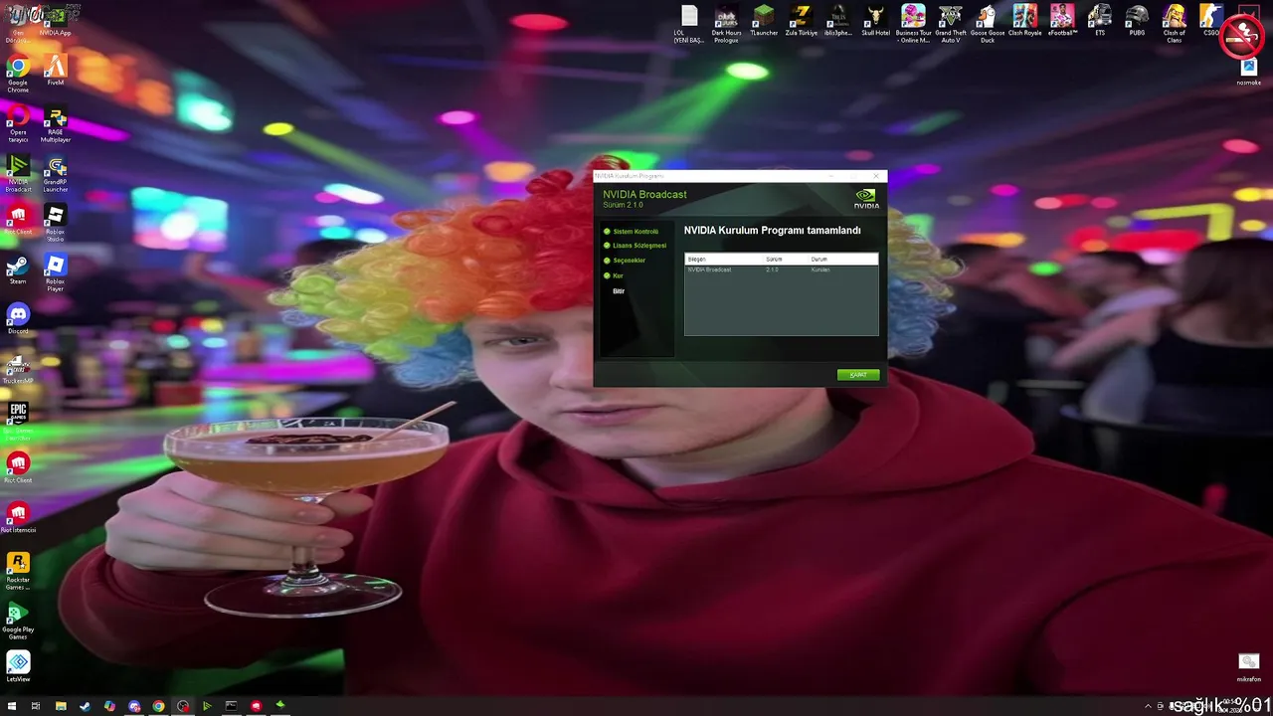This screenshot has width=1273, height=716.
Task: Open the Rockstar Games desktop shortcut
Action: tap(18, 571)
